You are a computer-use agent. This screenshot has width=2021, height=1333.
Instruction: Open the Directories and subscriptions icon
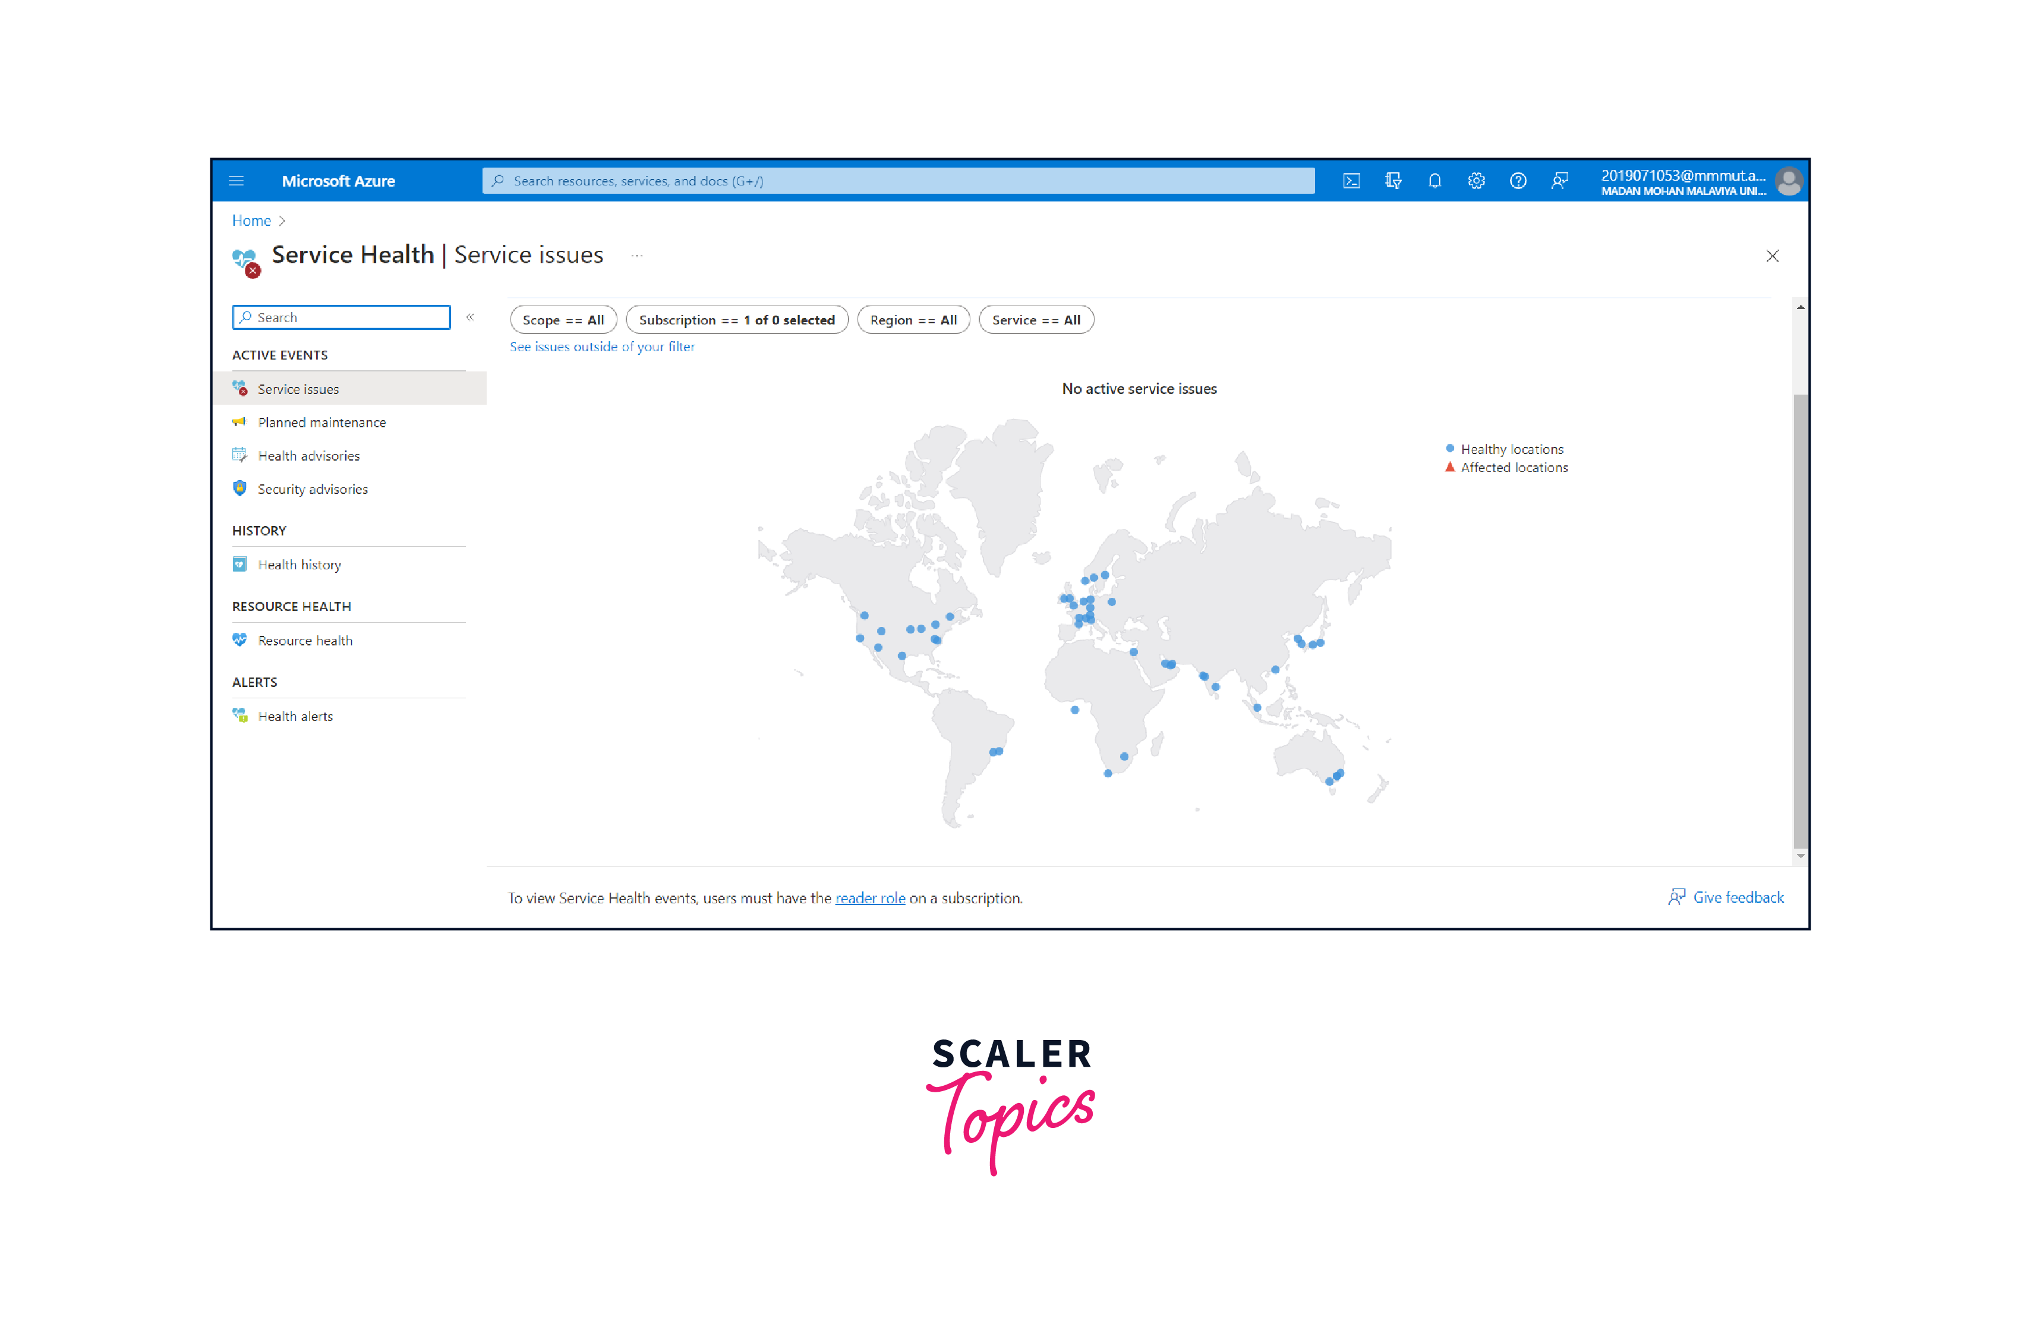[x=1392, y=181]
